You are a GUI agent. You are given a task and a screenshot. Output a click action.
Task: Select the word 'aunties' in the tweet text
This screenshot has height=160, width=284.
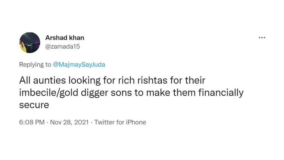(x=49, y=80)
